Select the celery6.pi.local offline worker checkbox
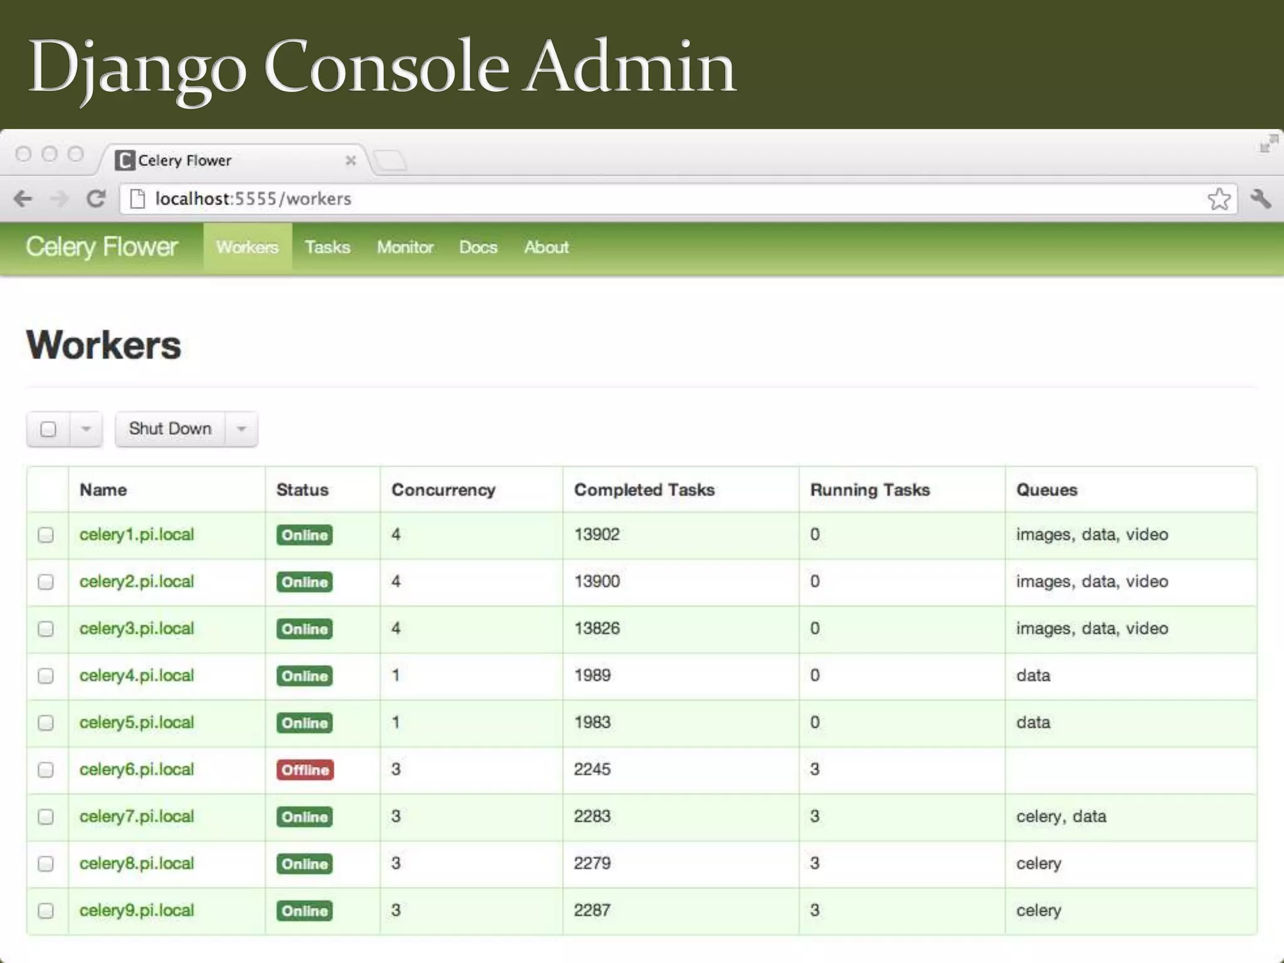 point(46,770)
